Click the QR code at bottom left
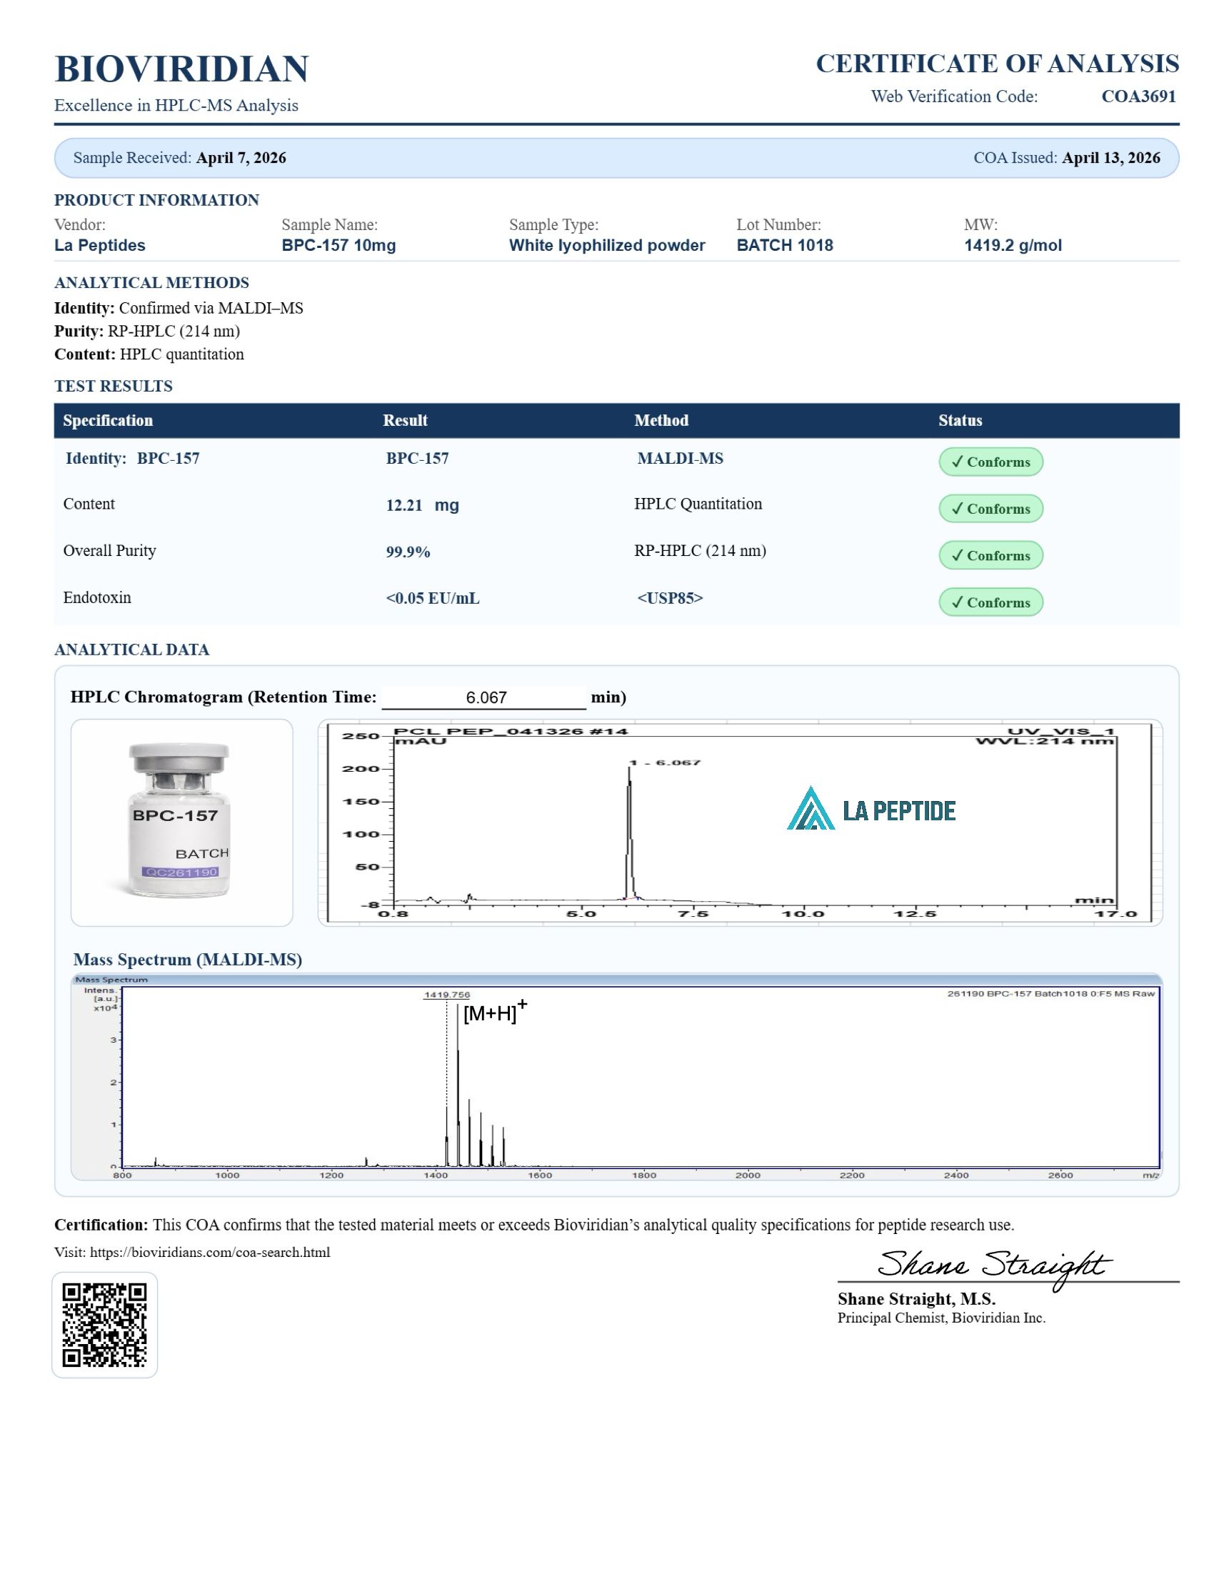 coord(104,1323)
